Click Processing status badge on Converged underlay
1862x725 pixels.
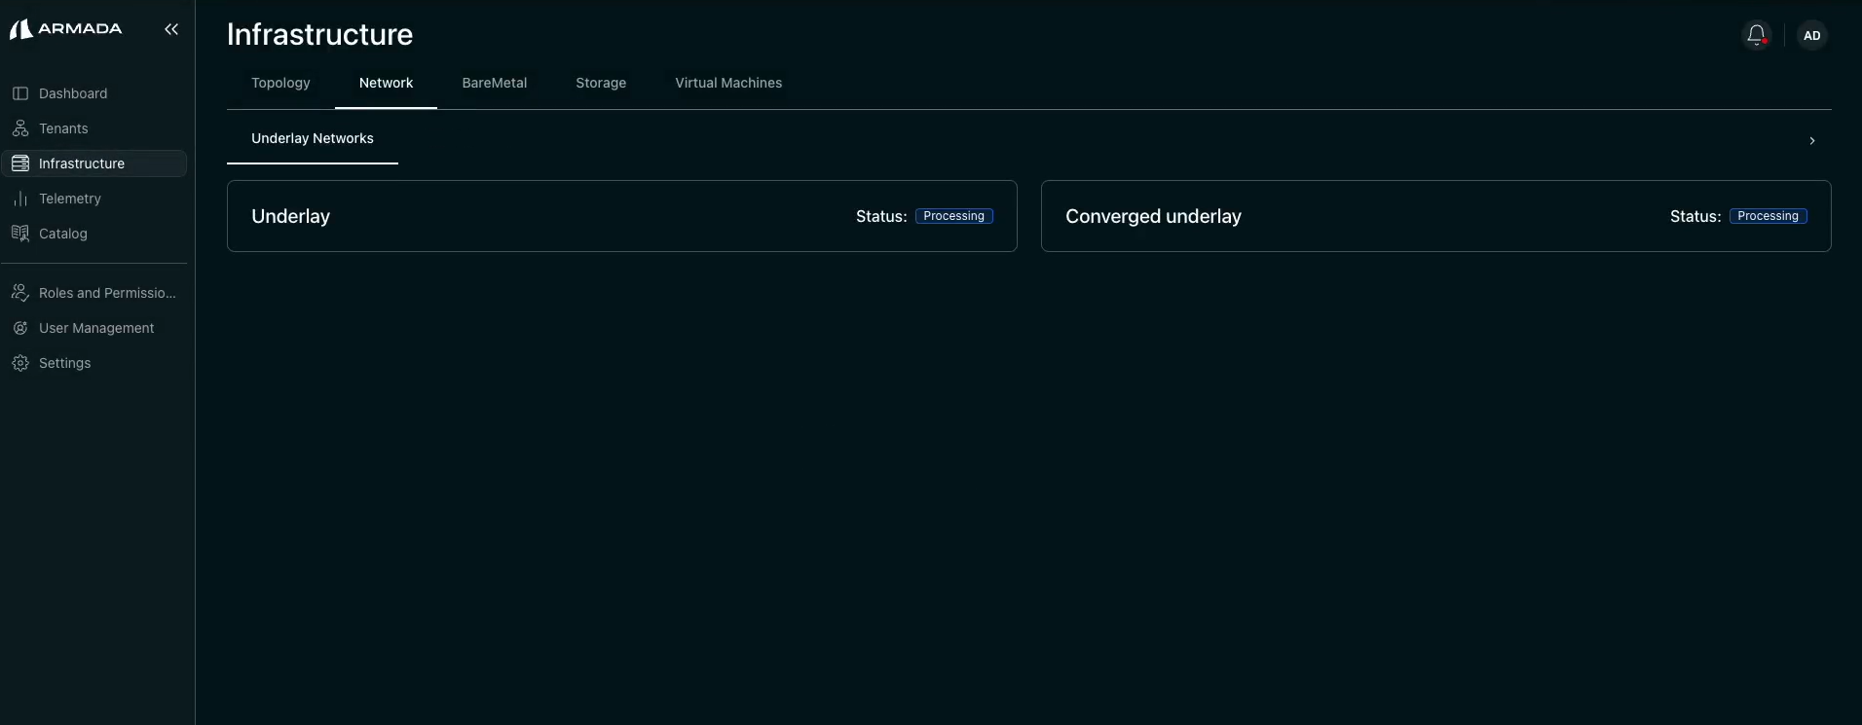1768,216
